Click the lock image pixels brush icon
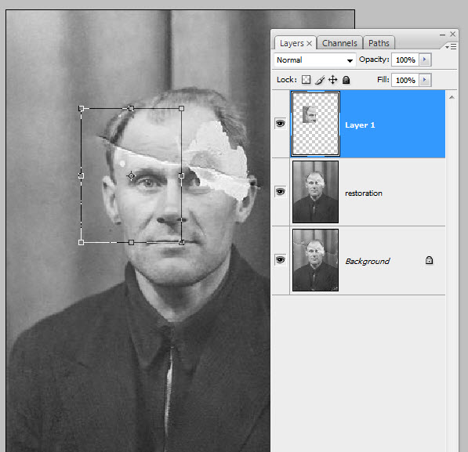The width and height of the screenshot is (468, 452). [x=320, y=80]
